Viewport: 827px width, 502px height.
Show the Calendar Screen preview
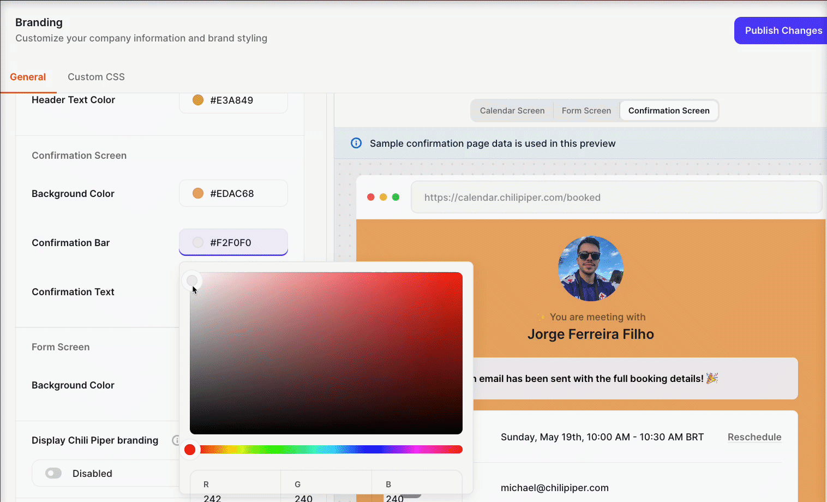pos(512,111)
